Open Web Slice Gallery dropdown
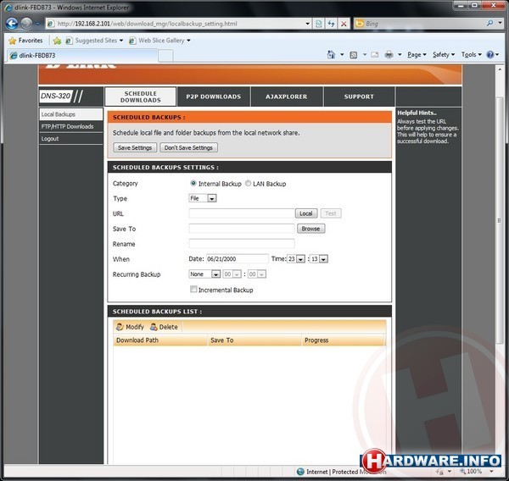509x481 pixels. pos(188,41)
